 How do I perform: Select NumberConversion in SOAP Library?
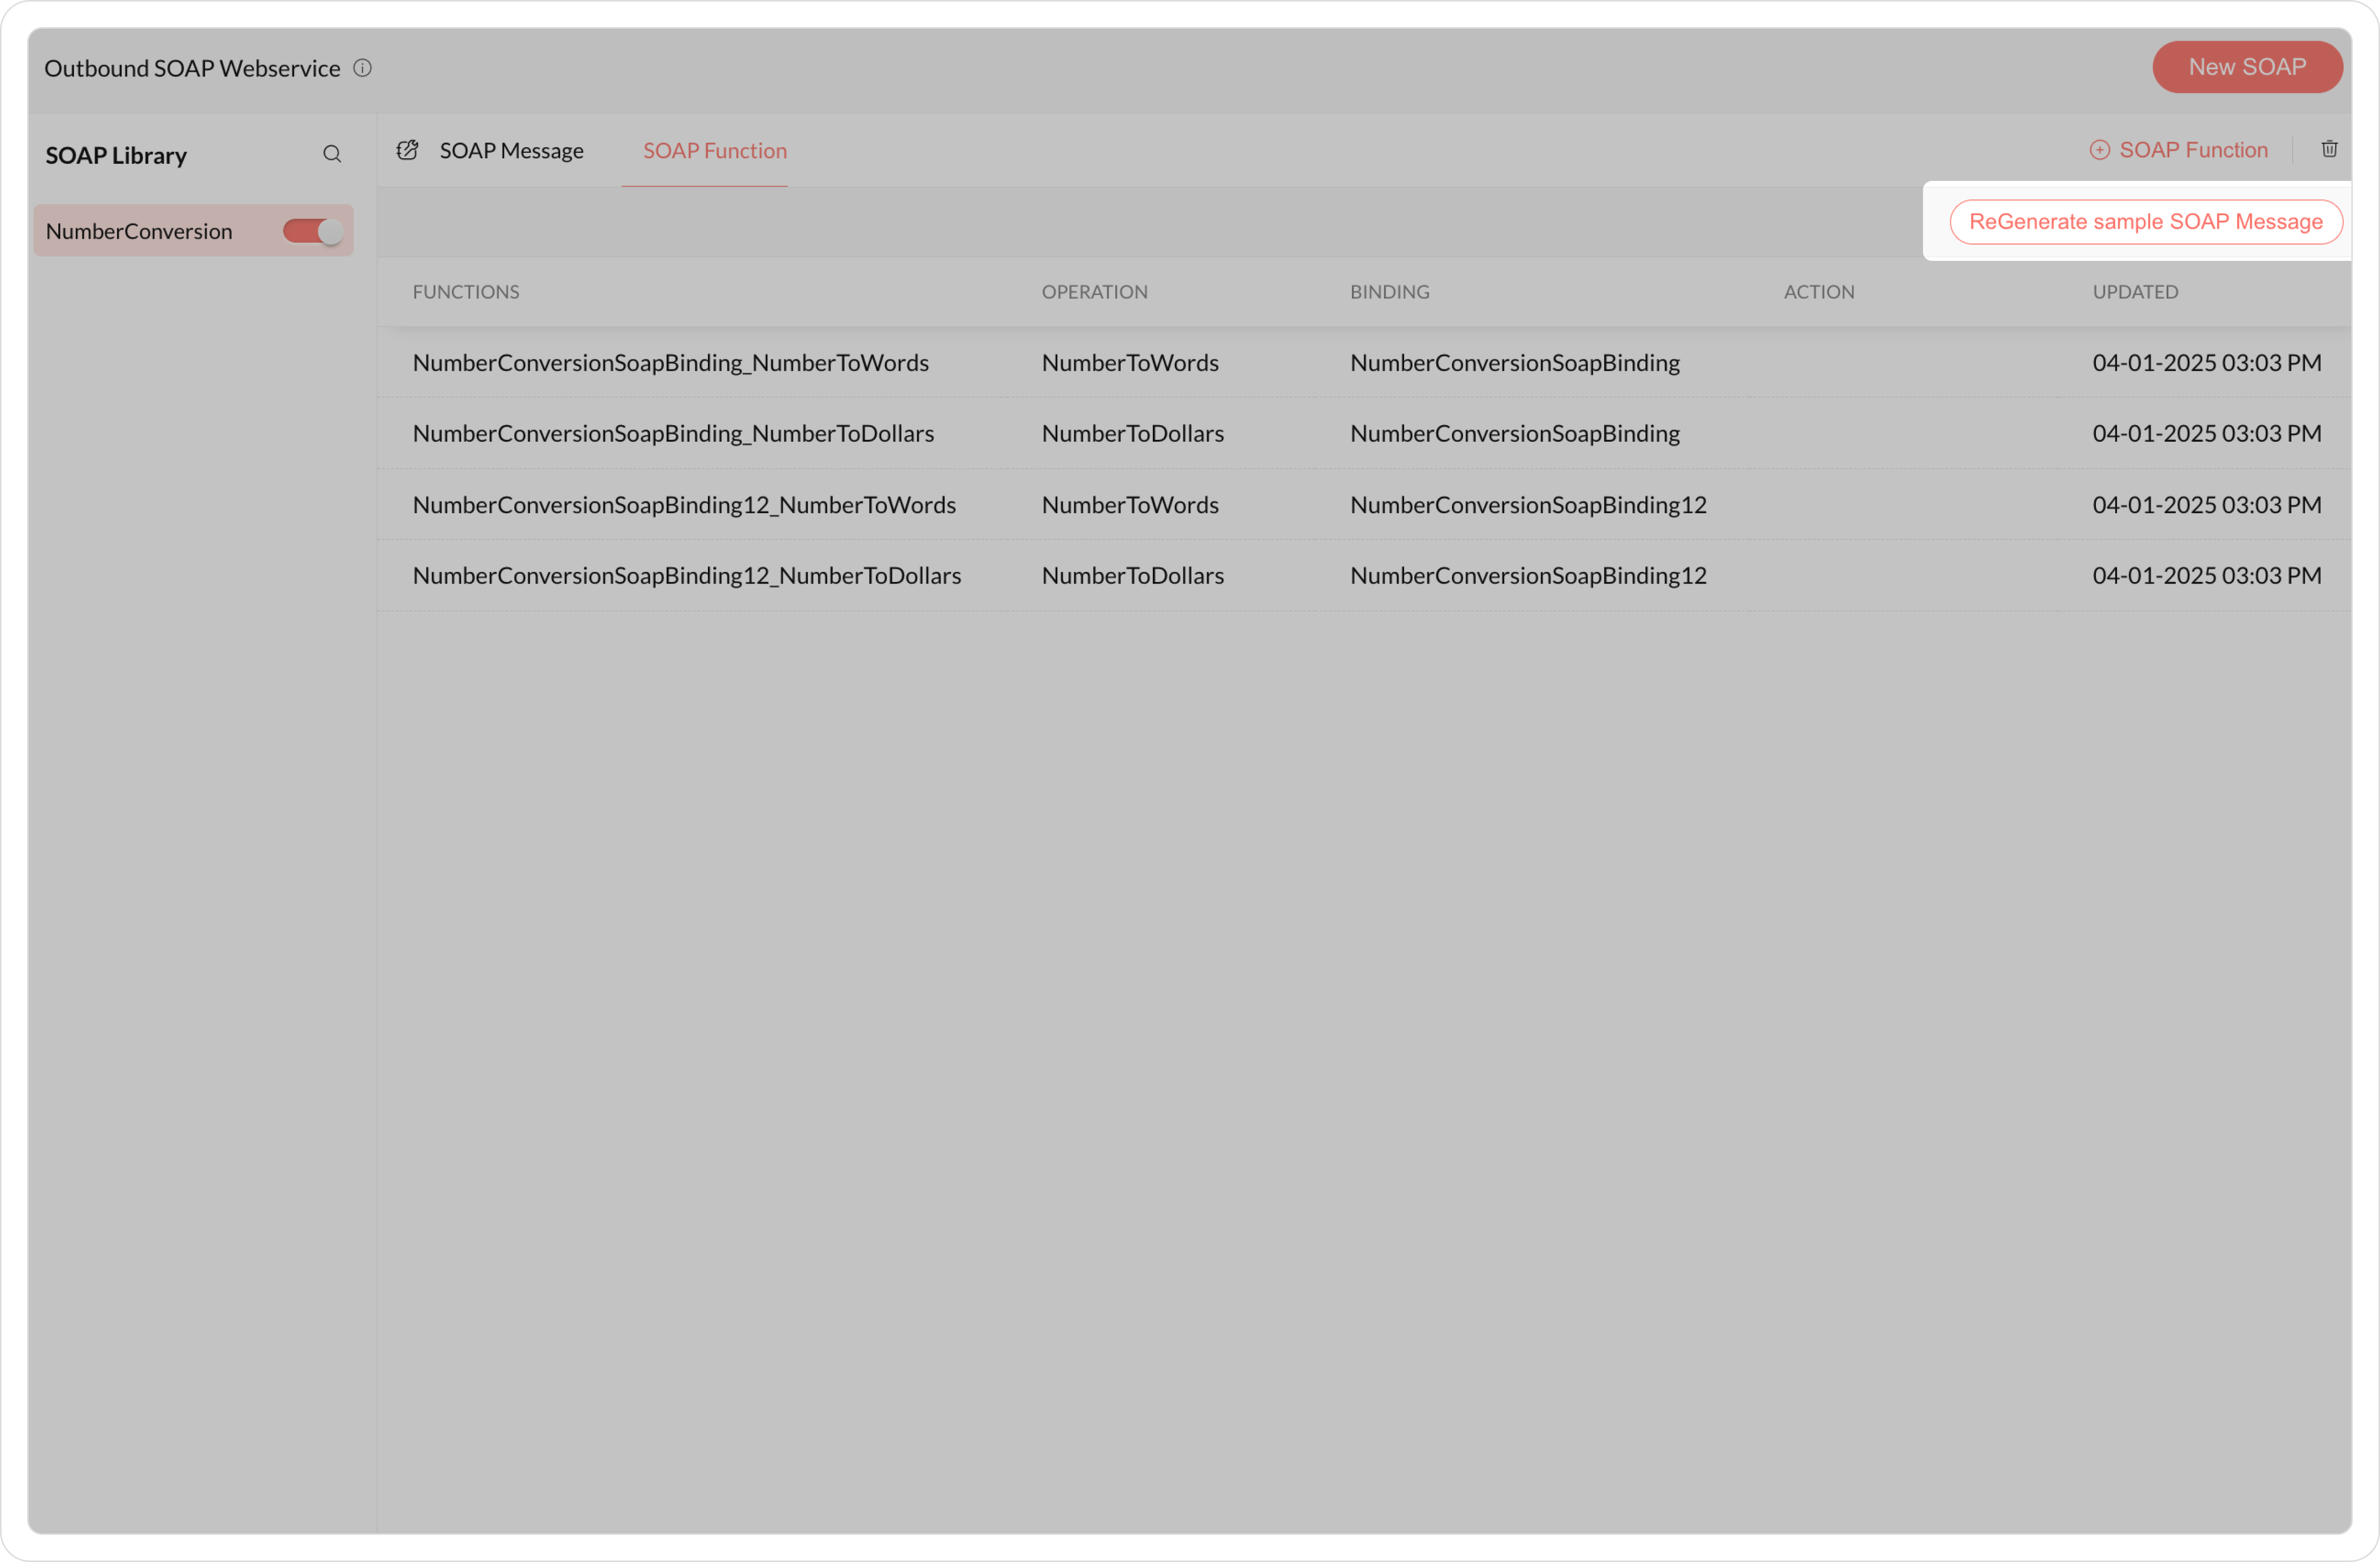(x=139, y=231)
